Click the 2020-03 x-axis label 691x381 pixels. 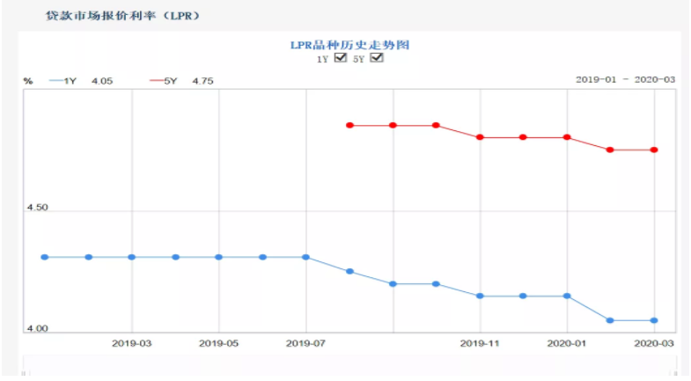tap(654, 343)
